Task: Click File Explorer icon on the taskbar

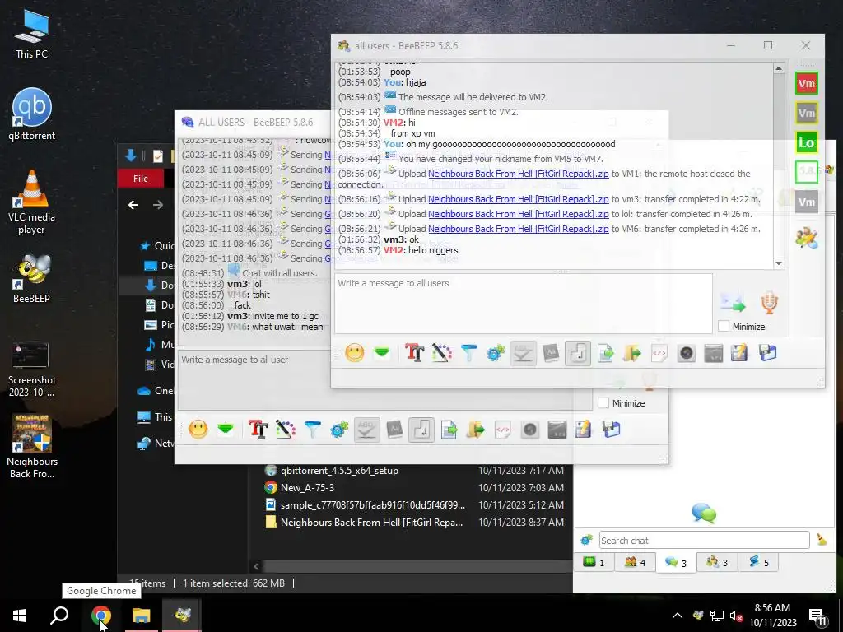Action: point(141,616)
